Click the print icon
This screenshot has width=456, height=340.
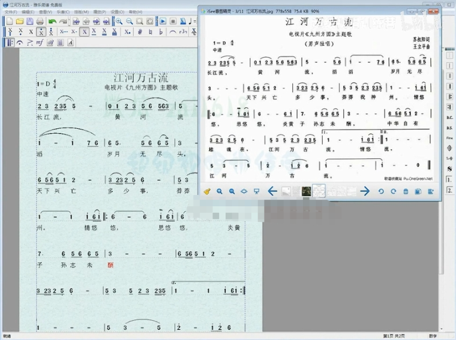coord(39,21)
